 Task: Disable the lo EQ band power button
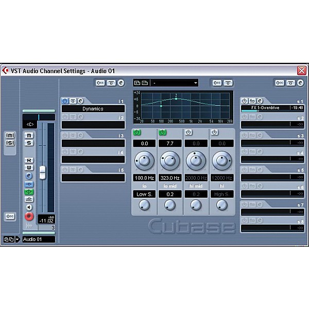(137, 132)
